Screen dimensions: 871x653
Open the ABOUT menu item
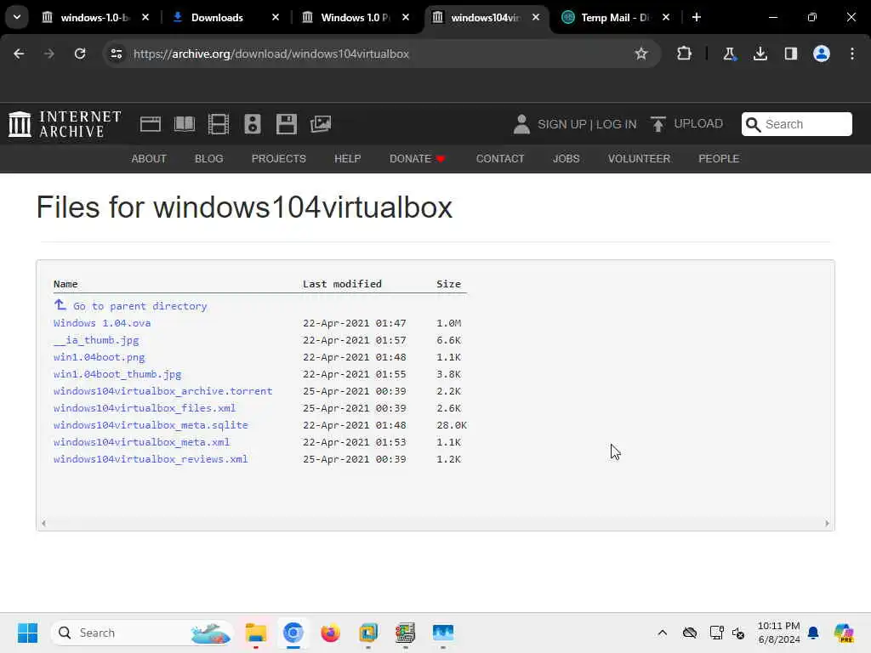(x=149, y=159)
